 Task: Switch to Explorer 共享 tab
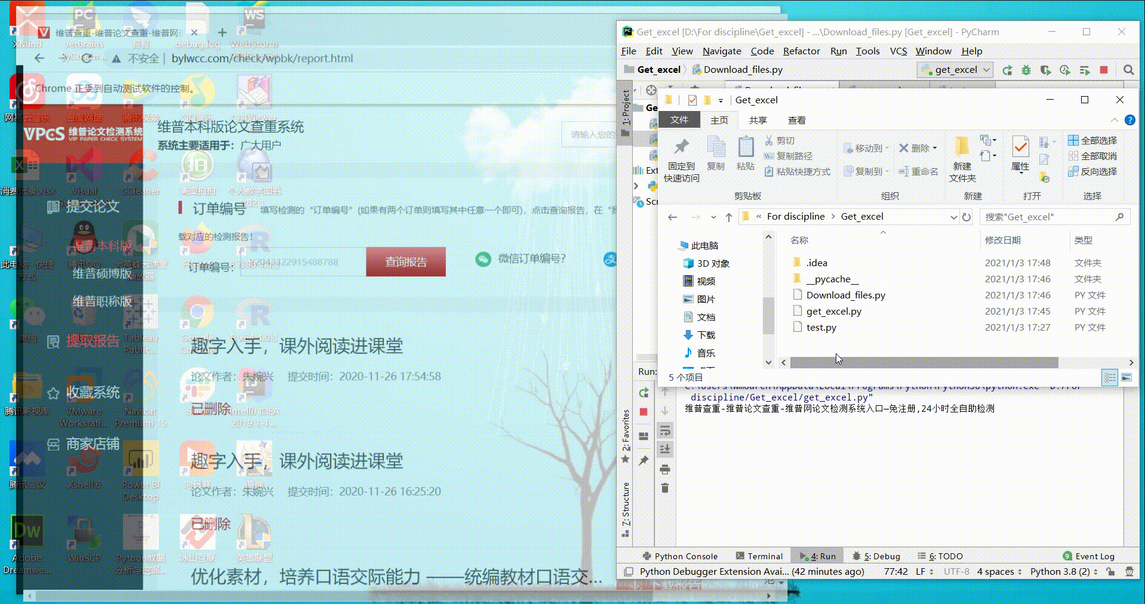(x=758, y=120)
